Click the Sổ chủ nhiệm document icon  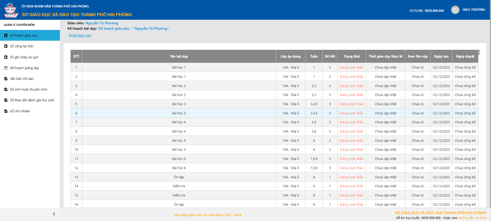[6, 111]
